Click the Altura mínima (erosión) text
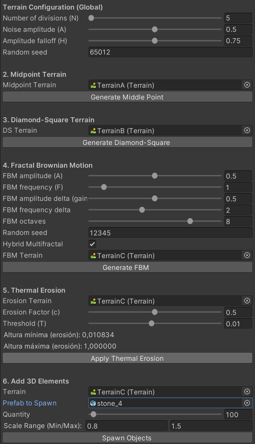 pos(59,334)
